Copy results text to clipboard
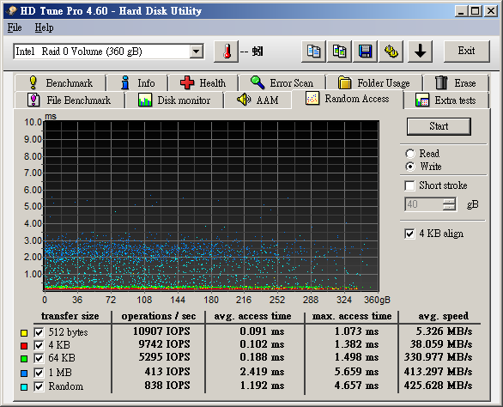Screen dimensions: 503x407 (x=313, y=52)
